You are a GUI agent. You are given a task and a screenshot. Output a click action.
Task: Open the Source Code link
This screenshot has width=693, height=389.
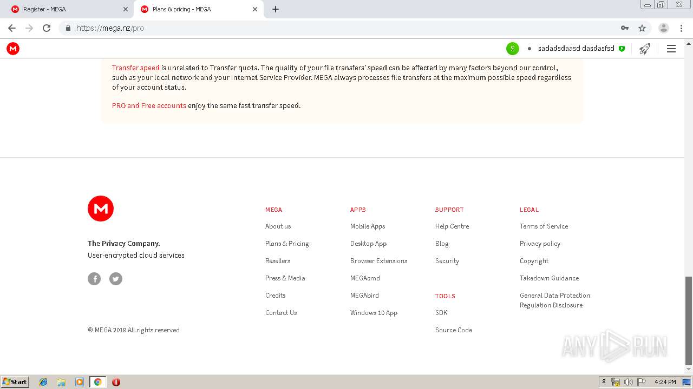point(454,330)
